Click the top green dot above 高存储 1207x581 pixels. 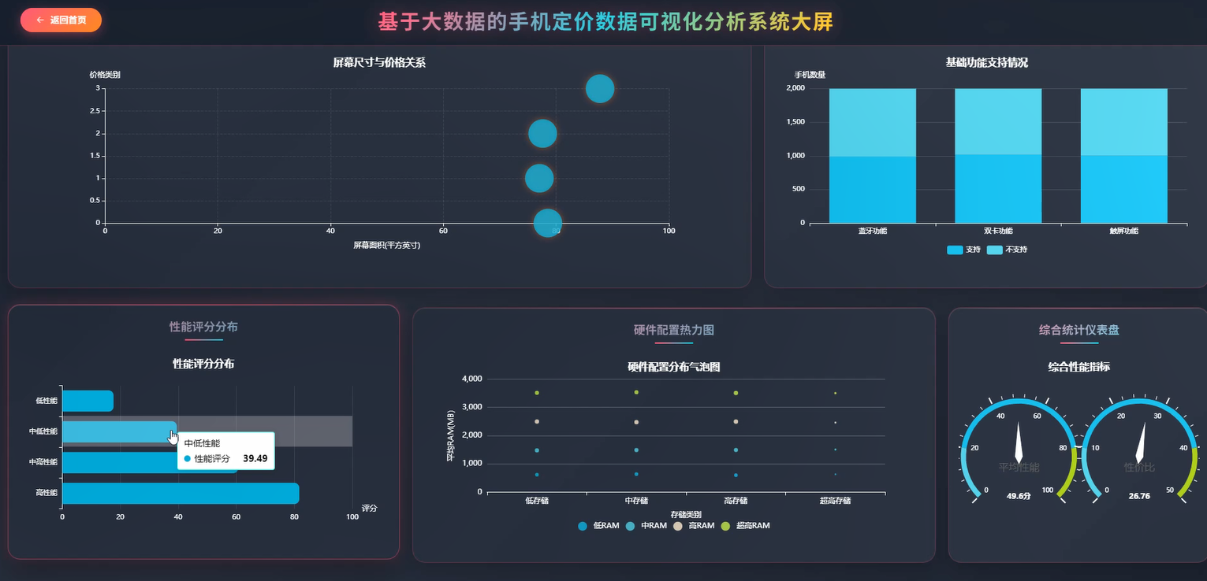click(x=736, y=393)
